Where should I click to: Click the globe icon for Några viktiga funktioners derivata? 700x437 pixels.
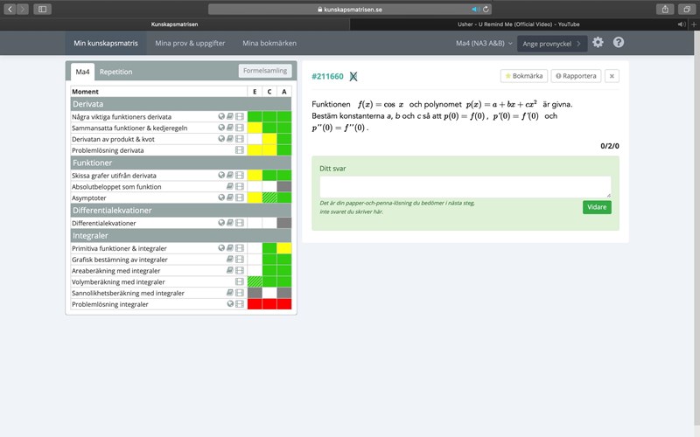point(221,116)
